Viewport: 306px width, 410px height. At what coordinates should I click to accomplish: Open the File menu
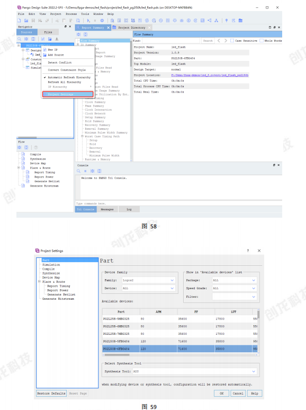tap(21, 14)
